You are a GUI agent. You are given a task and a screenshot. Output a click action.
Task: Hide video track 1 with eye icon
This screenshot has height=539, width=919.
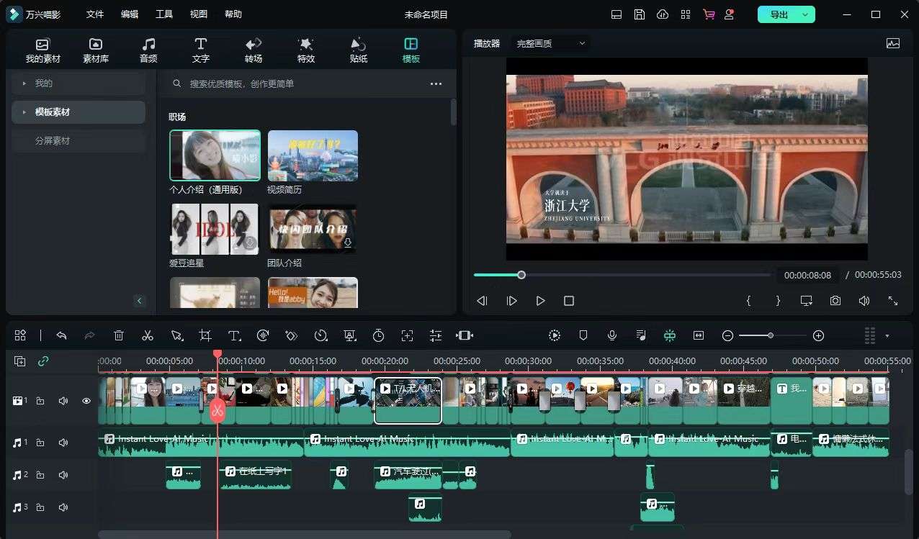(86, 401)
